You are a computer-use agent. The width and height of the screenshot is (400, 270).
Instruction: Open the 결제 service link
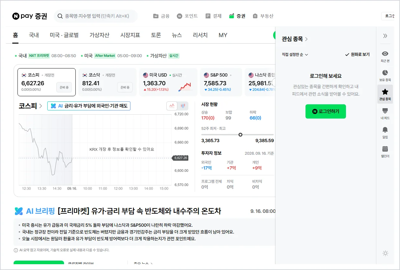213,16
